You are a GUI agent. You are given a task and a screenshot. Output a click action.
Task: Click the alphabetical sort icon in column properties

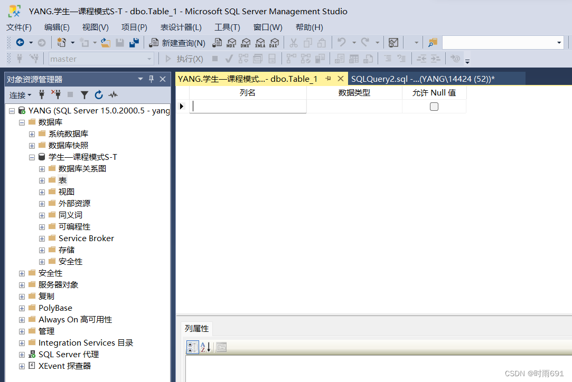pyautogui.click(x=205, y=347)
